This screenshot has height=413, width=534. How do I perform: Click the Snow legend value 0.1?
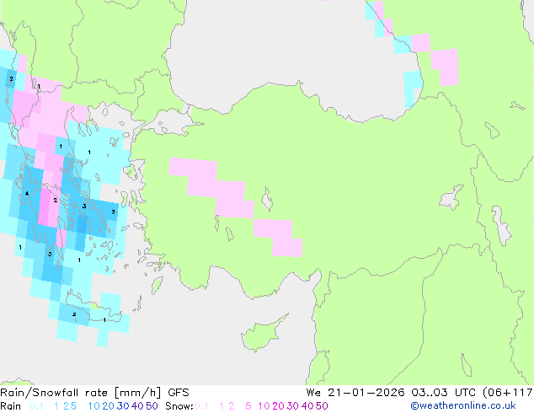coord(201,406)
